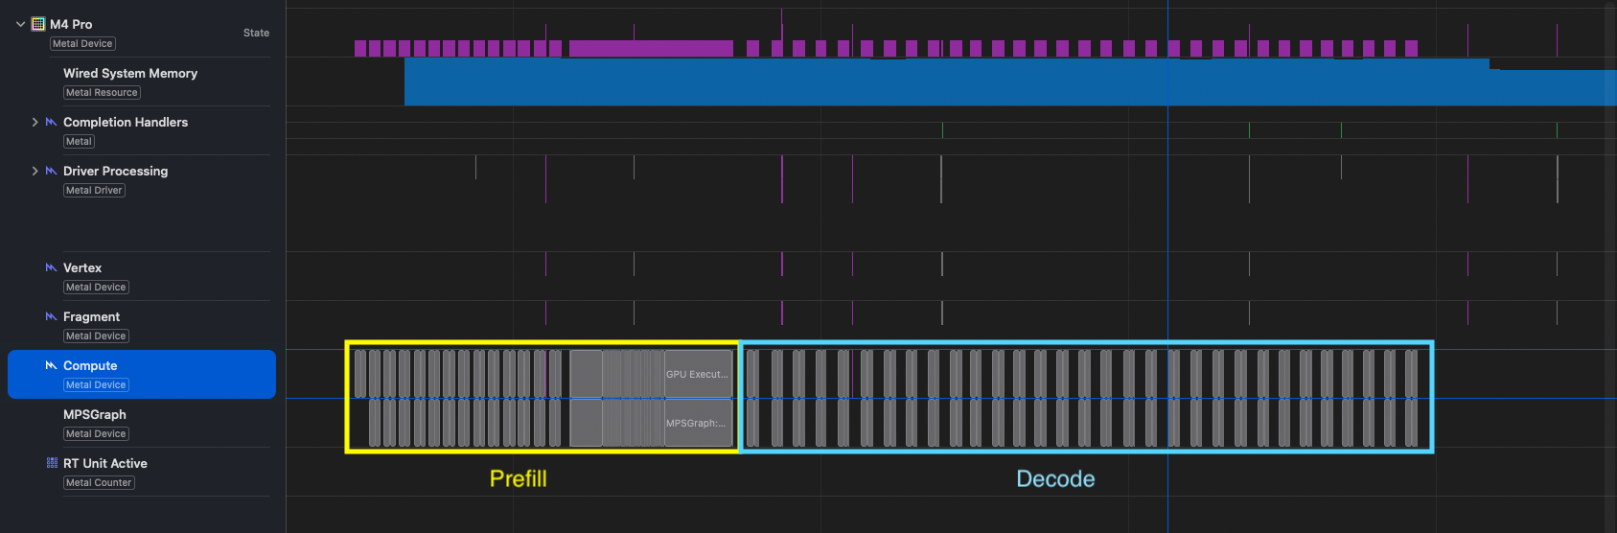The image size is (1617, 533).
Task: Click the Metal Counter tag
Action: coord(99,483)
